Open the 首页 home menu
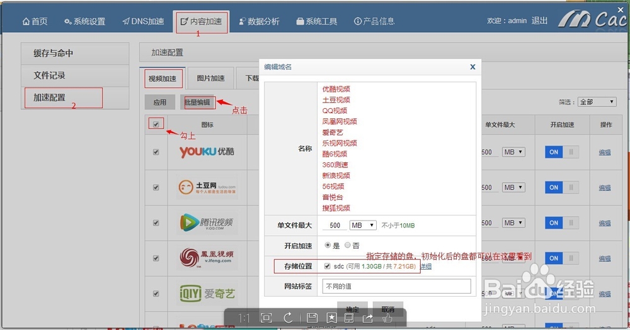 35,21
